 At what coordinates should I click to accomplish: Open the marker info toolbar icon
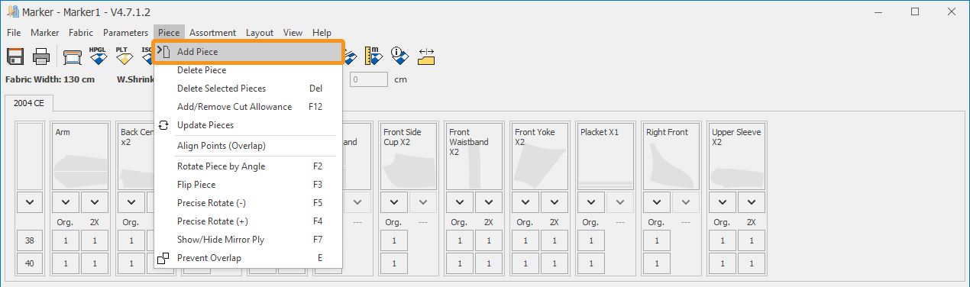[x=399, y=56]
